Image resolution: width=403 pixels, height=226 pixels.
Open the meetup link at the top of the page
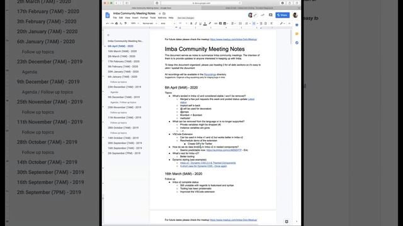coord(233,40)
